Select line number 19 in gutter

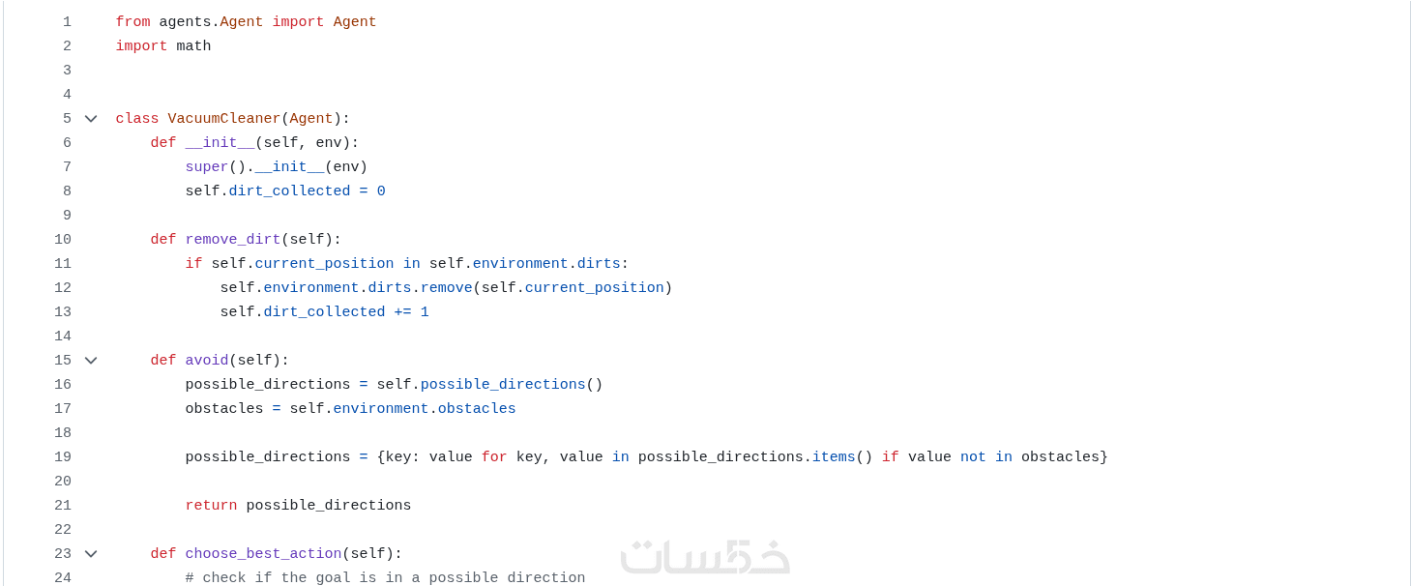pyautogui.click(x=63, y=457)
